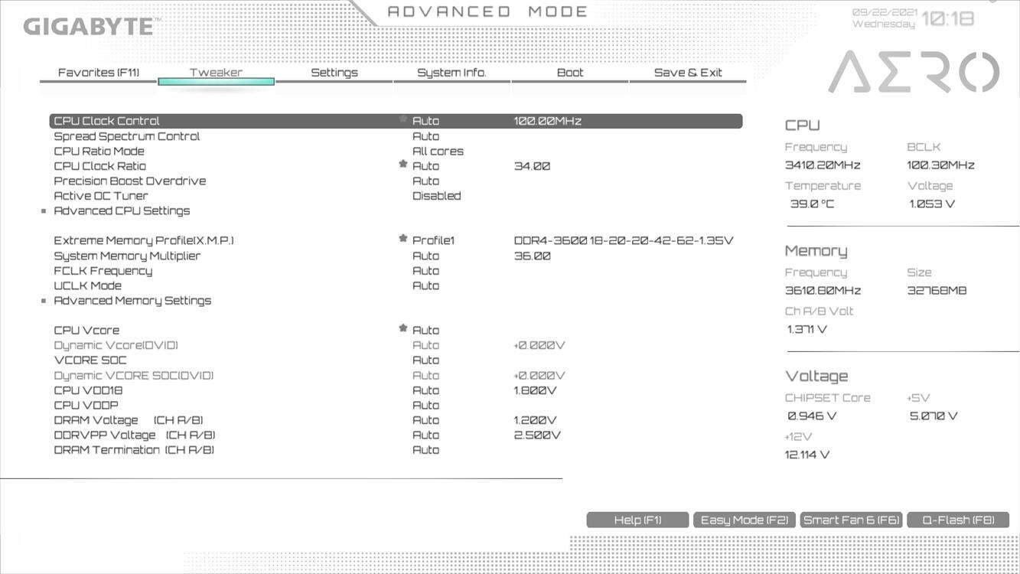Open the Advanced Memory Settings submenu
1020x574 pixels.
pyautogui.click(x=132, y=301)
